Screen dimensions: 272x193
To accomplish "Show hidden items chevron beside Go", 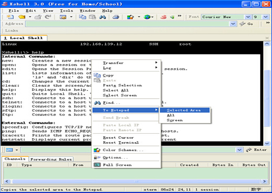I will 268,23.
